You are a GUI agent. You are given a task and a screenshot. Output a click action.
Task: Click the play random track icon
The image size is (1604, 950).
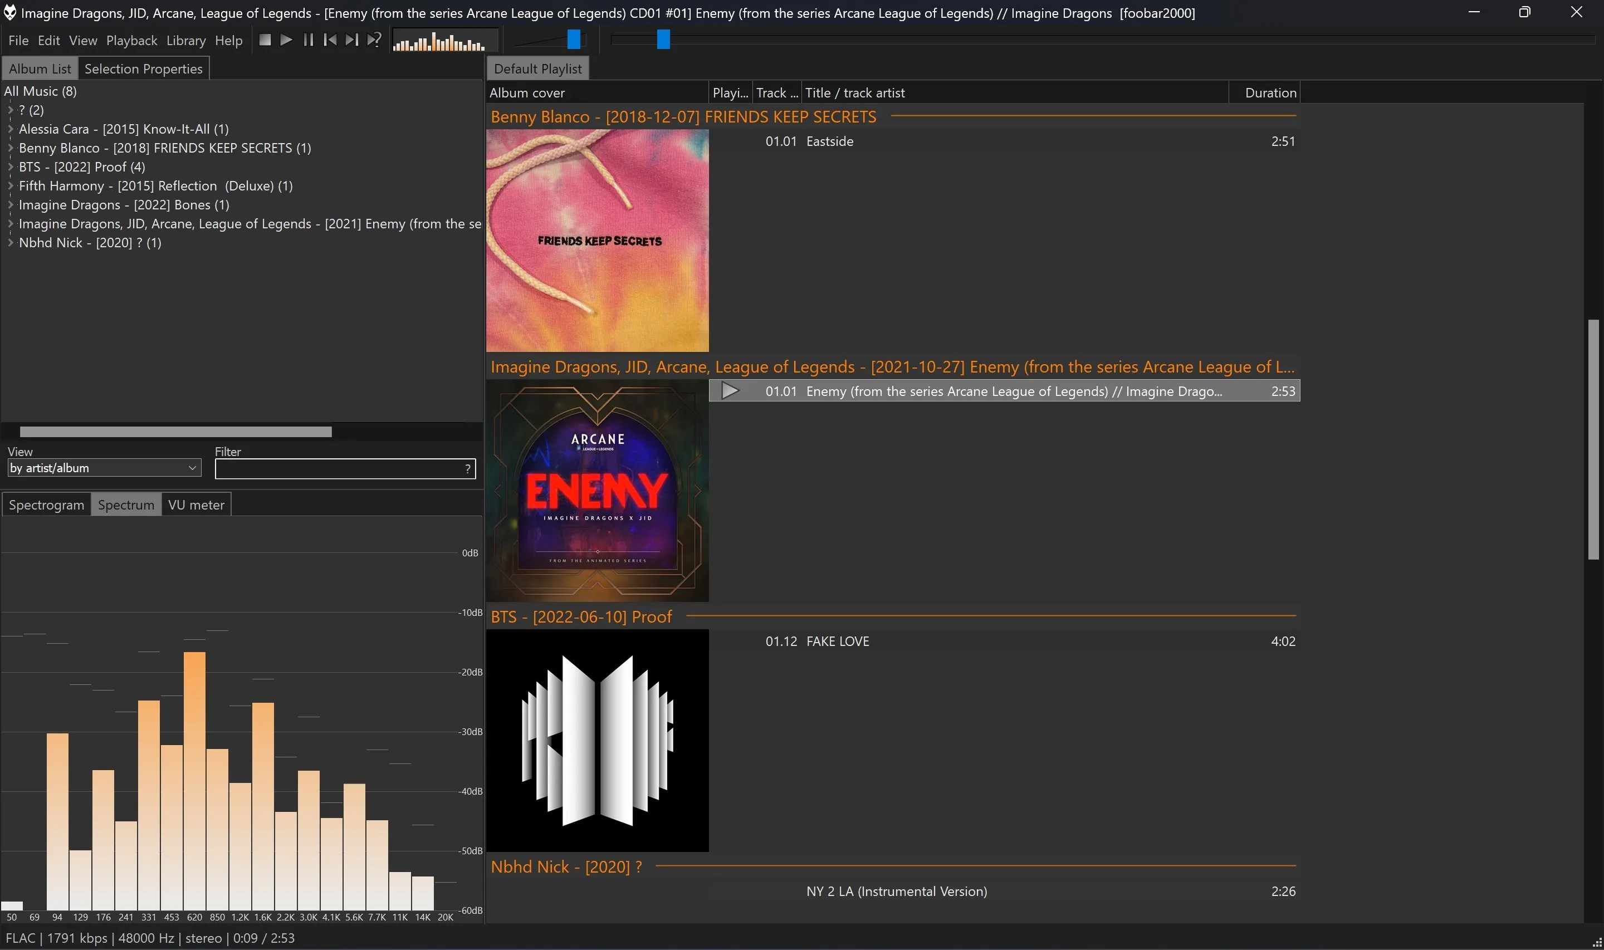point(374,39)
